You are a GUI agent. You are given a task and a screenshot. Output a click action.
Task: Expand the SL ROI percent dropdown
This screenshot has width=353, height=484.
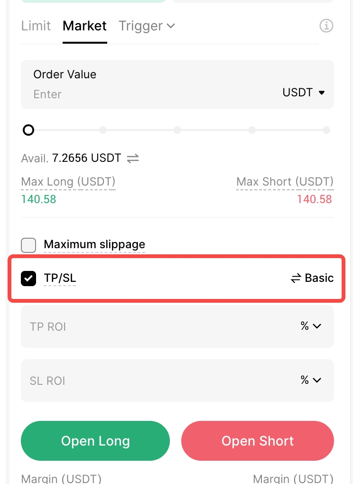pos(311,380)
